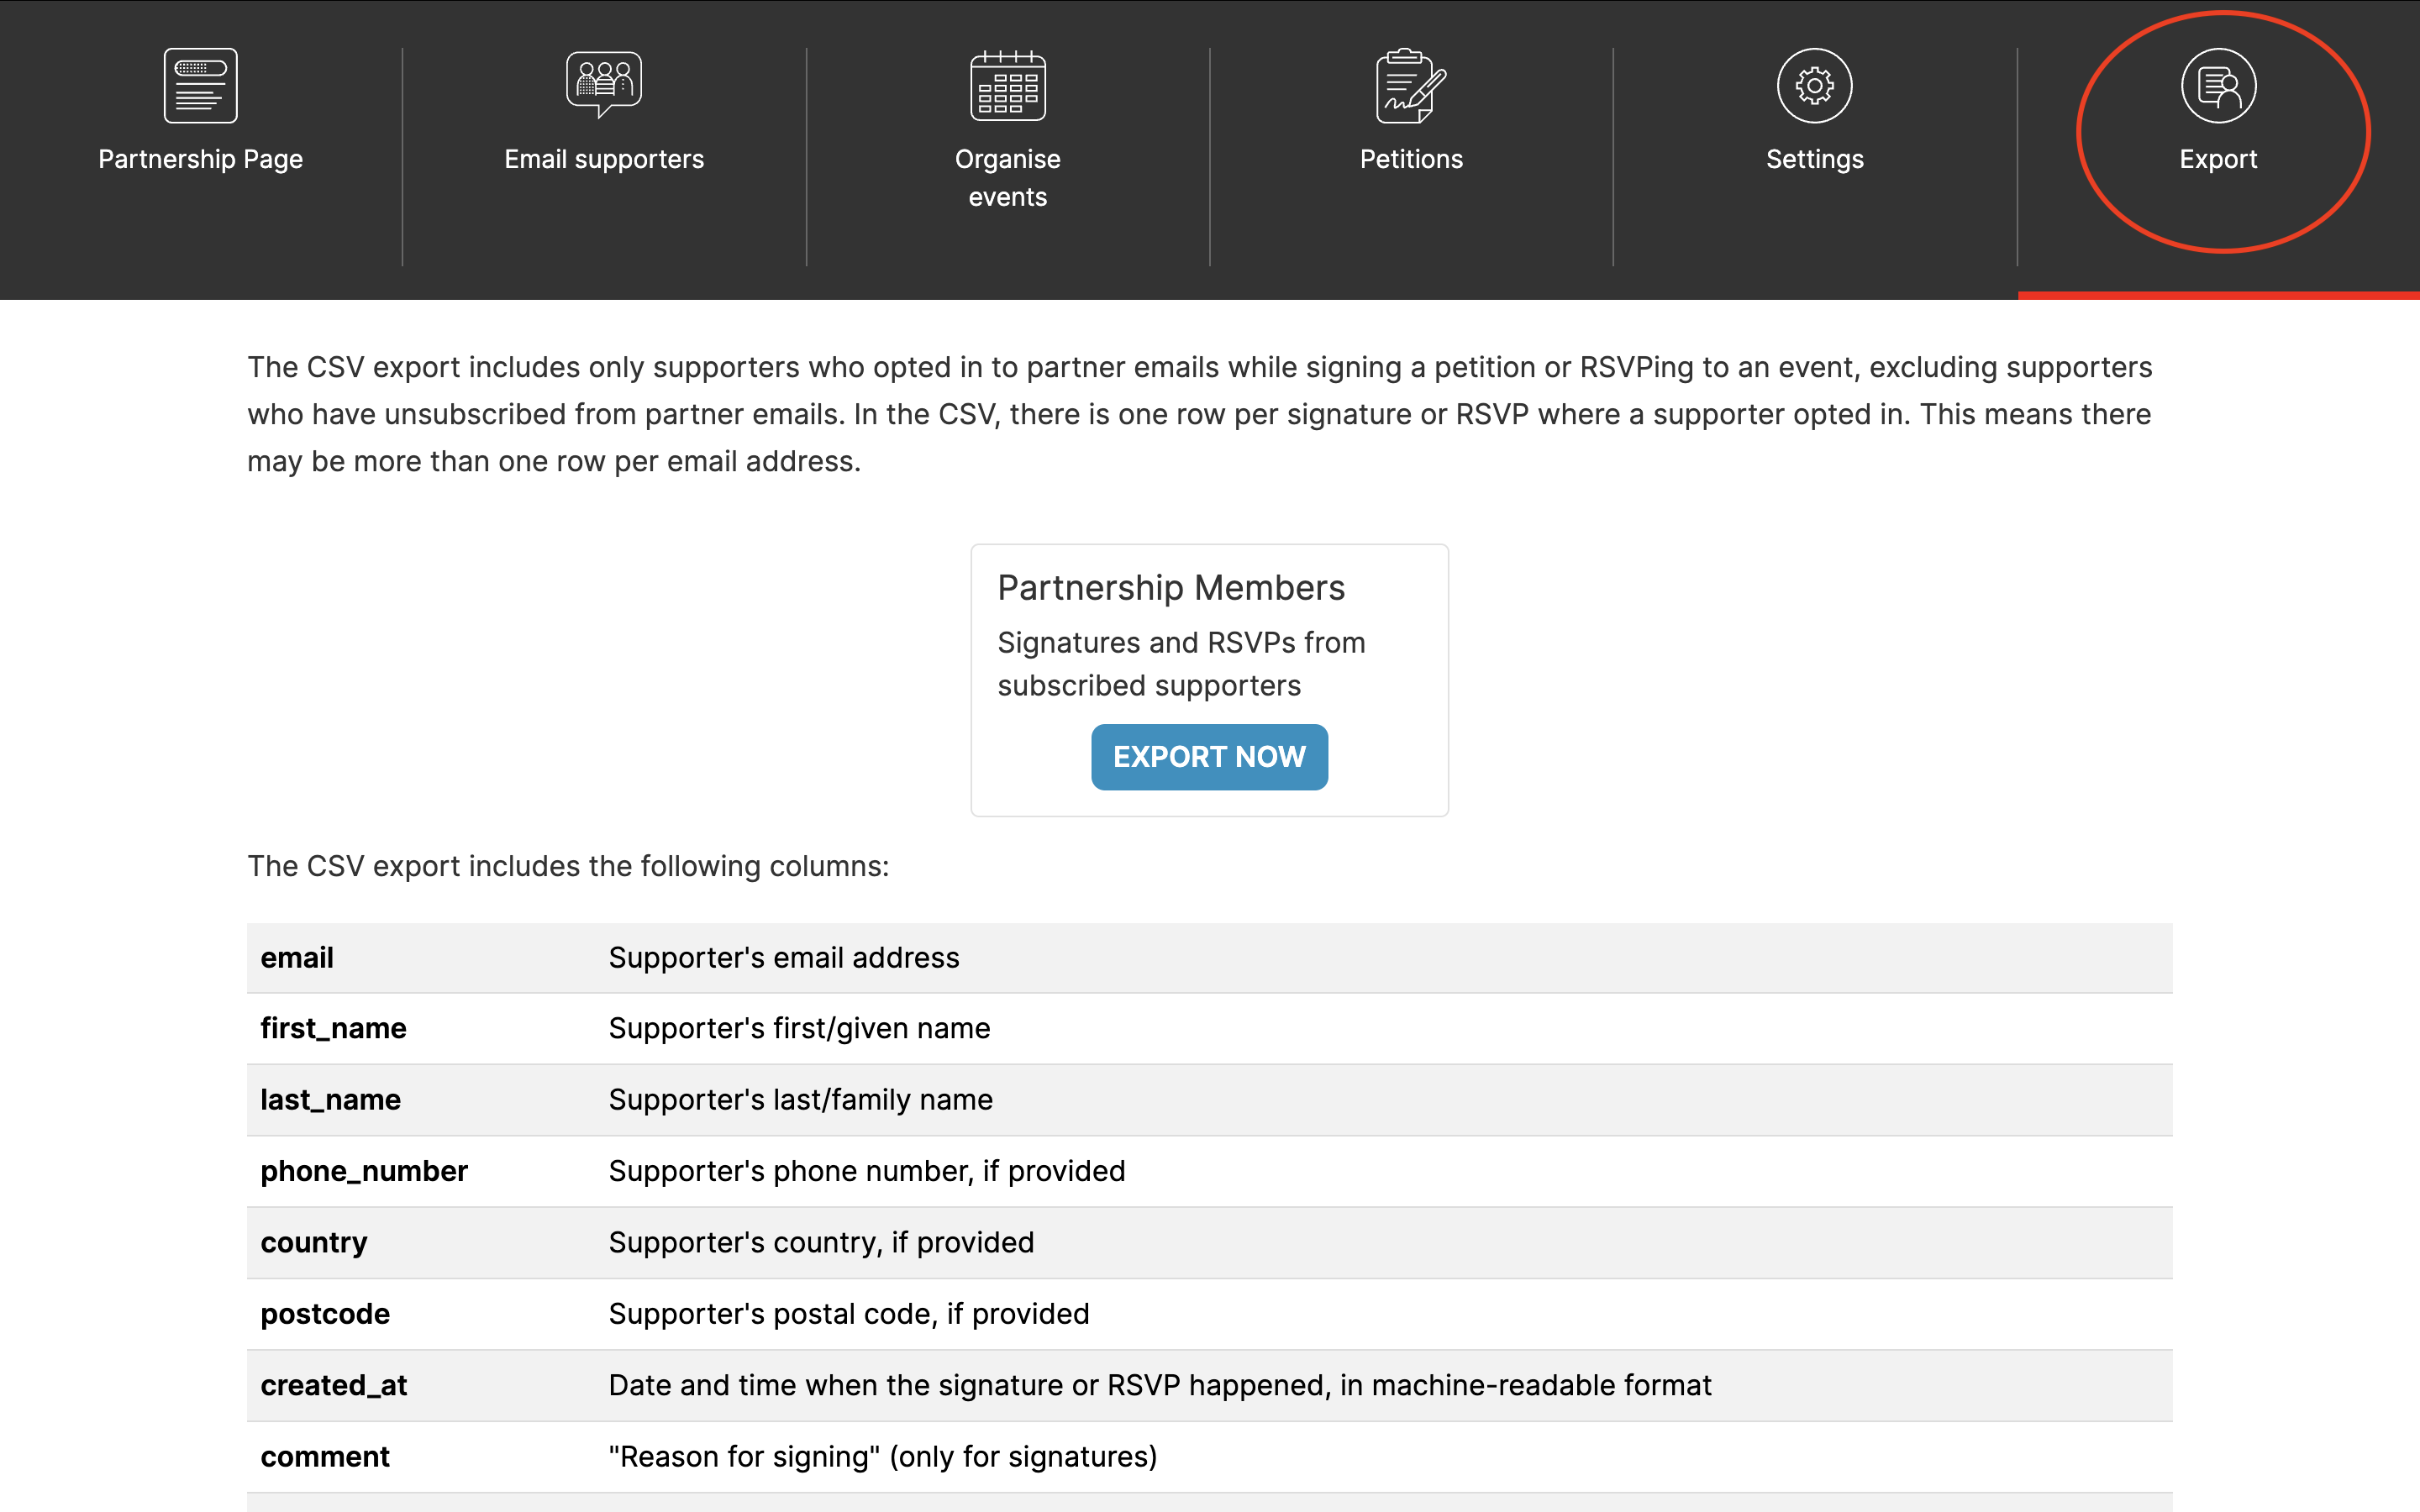This screenshot has height=1512, width=2420.
Task: Click the Export user-document icon
Action: tap(2218, 86)
